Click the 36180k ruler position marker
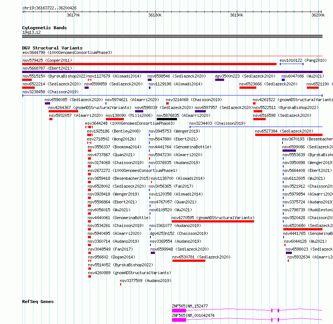 [x=155, y=15]
